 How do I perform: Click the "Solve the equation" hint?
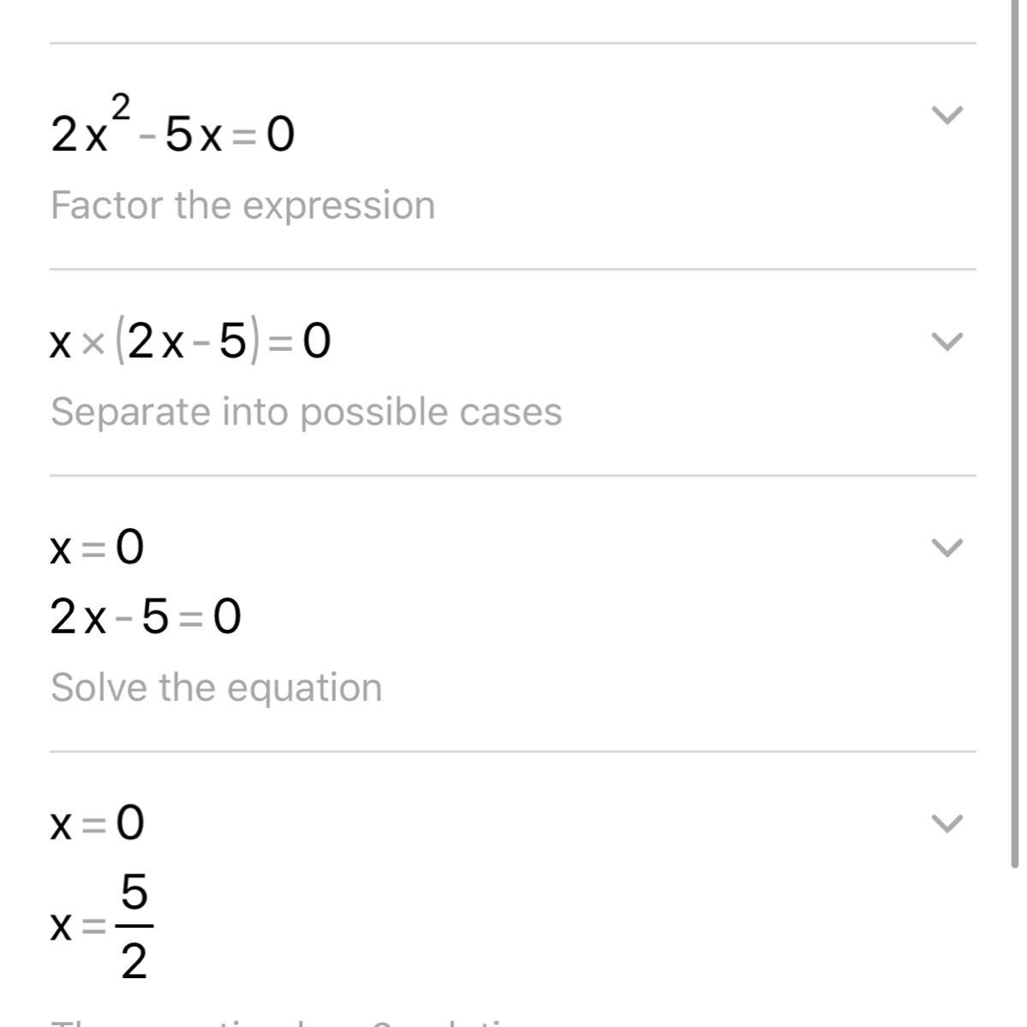[216, 687]
